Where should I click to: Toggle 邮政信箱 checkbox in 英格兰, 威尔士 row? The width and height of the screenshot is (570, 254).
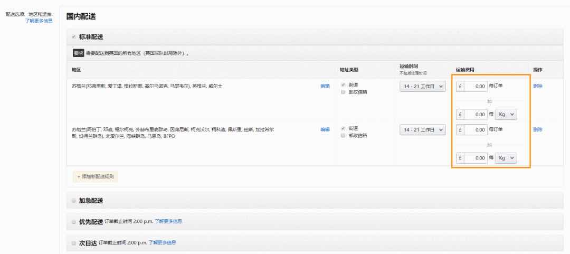[343, 92]
